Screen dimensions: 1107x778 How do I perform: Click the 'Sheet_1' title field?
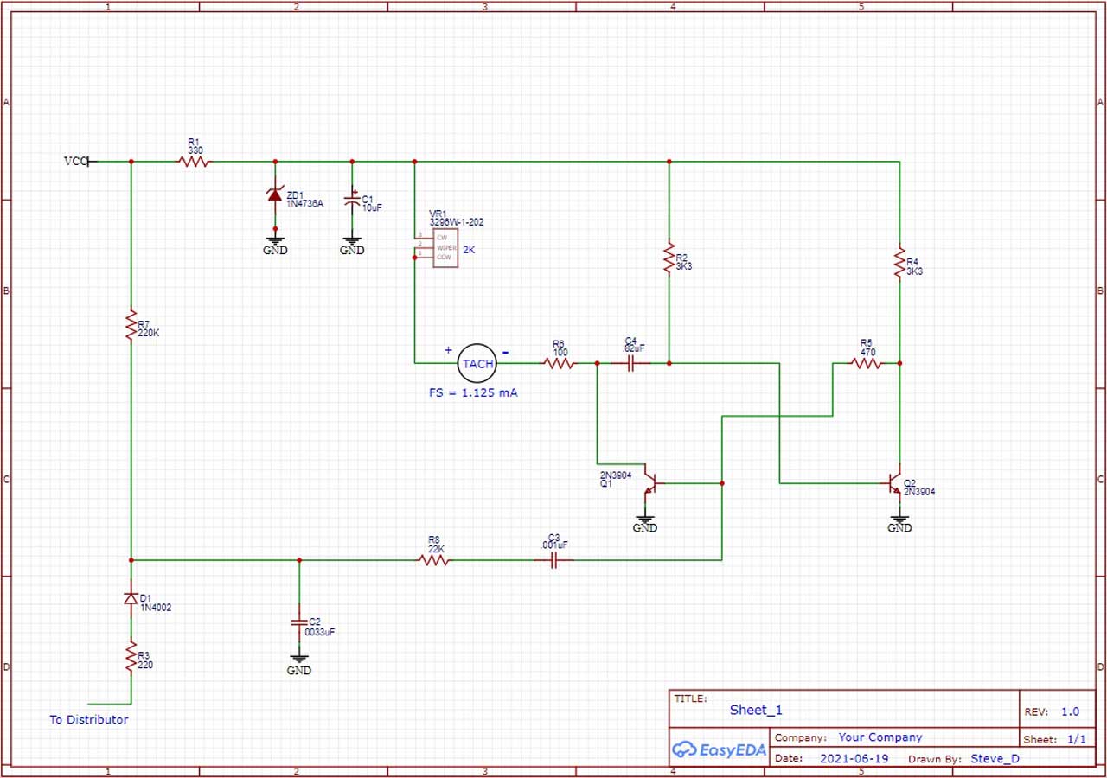[x=756, y=710]
